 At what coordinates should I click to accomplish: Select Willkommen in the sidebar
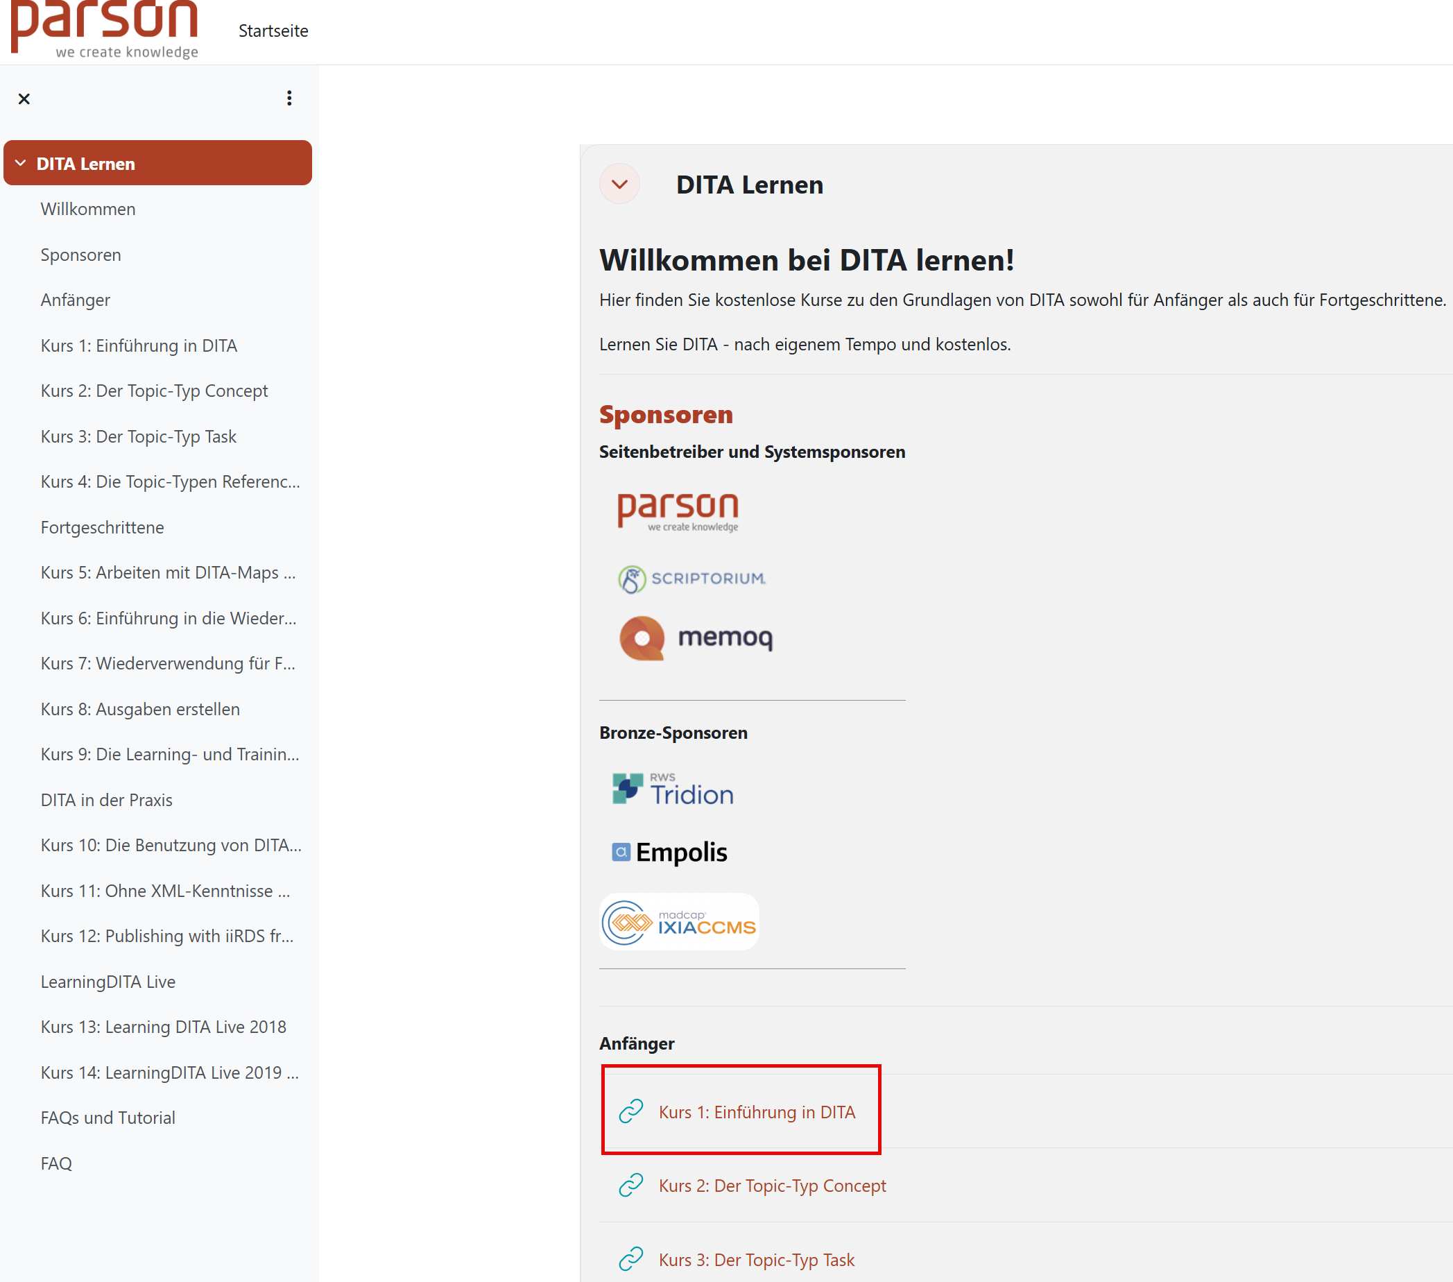coord(88,209)
